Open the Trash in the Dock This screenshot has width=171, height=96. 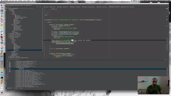coord(2,92)
